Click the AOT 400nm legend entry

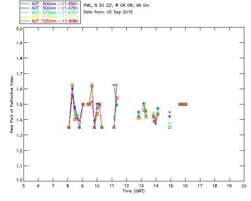(x=49, y=4)
